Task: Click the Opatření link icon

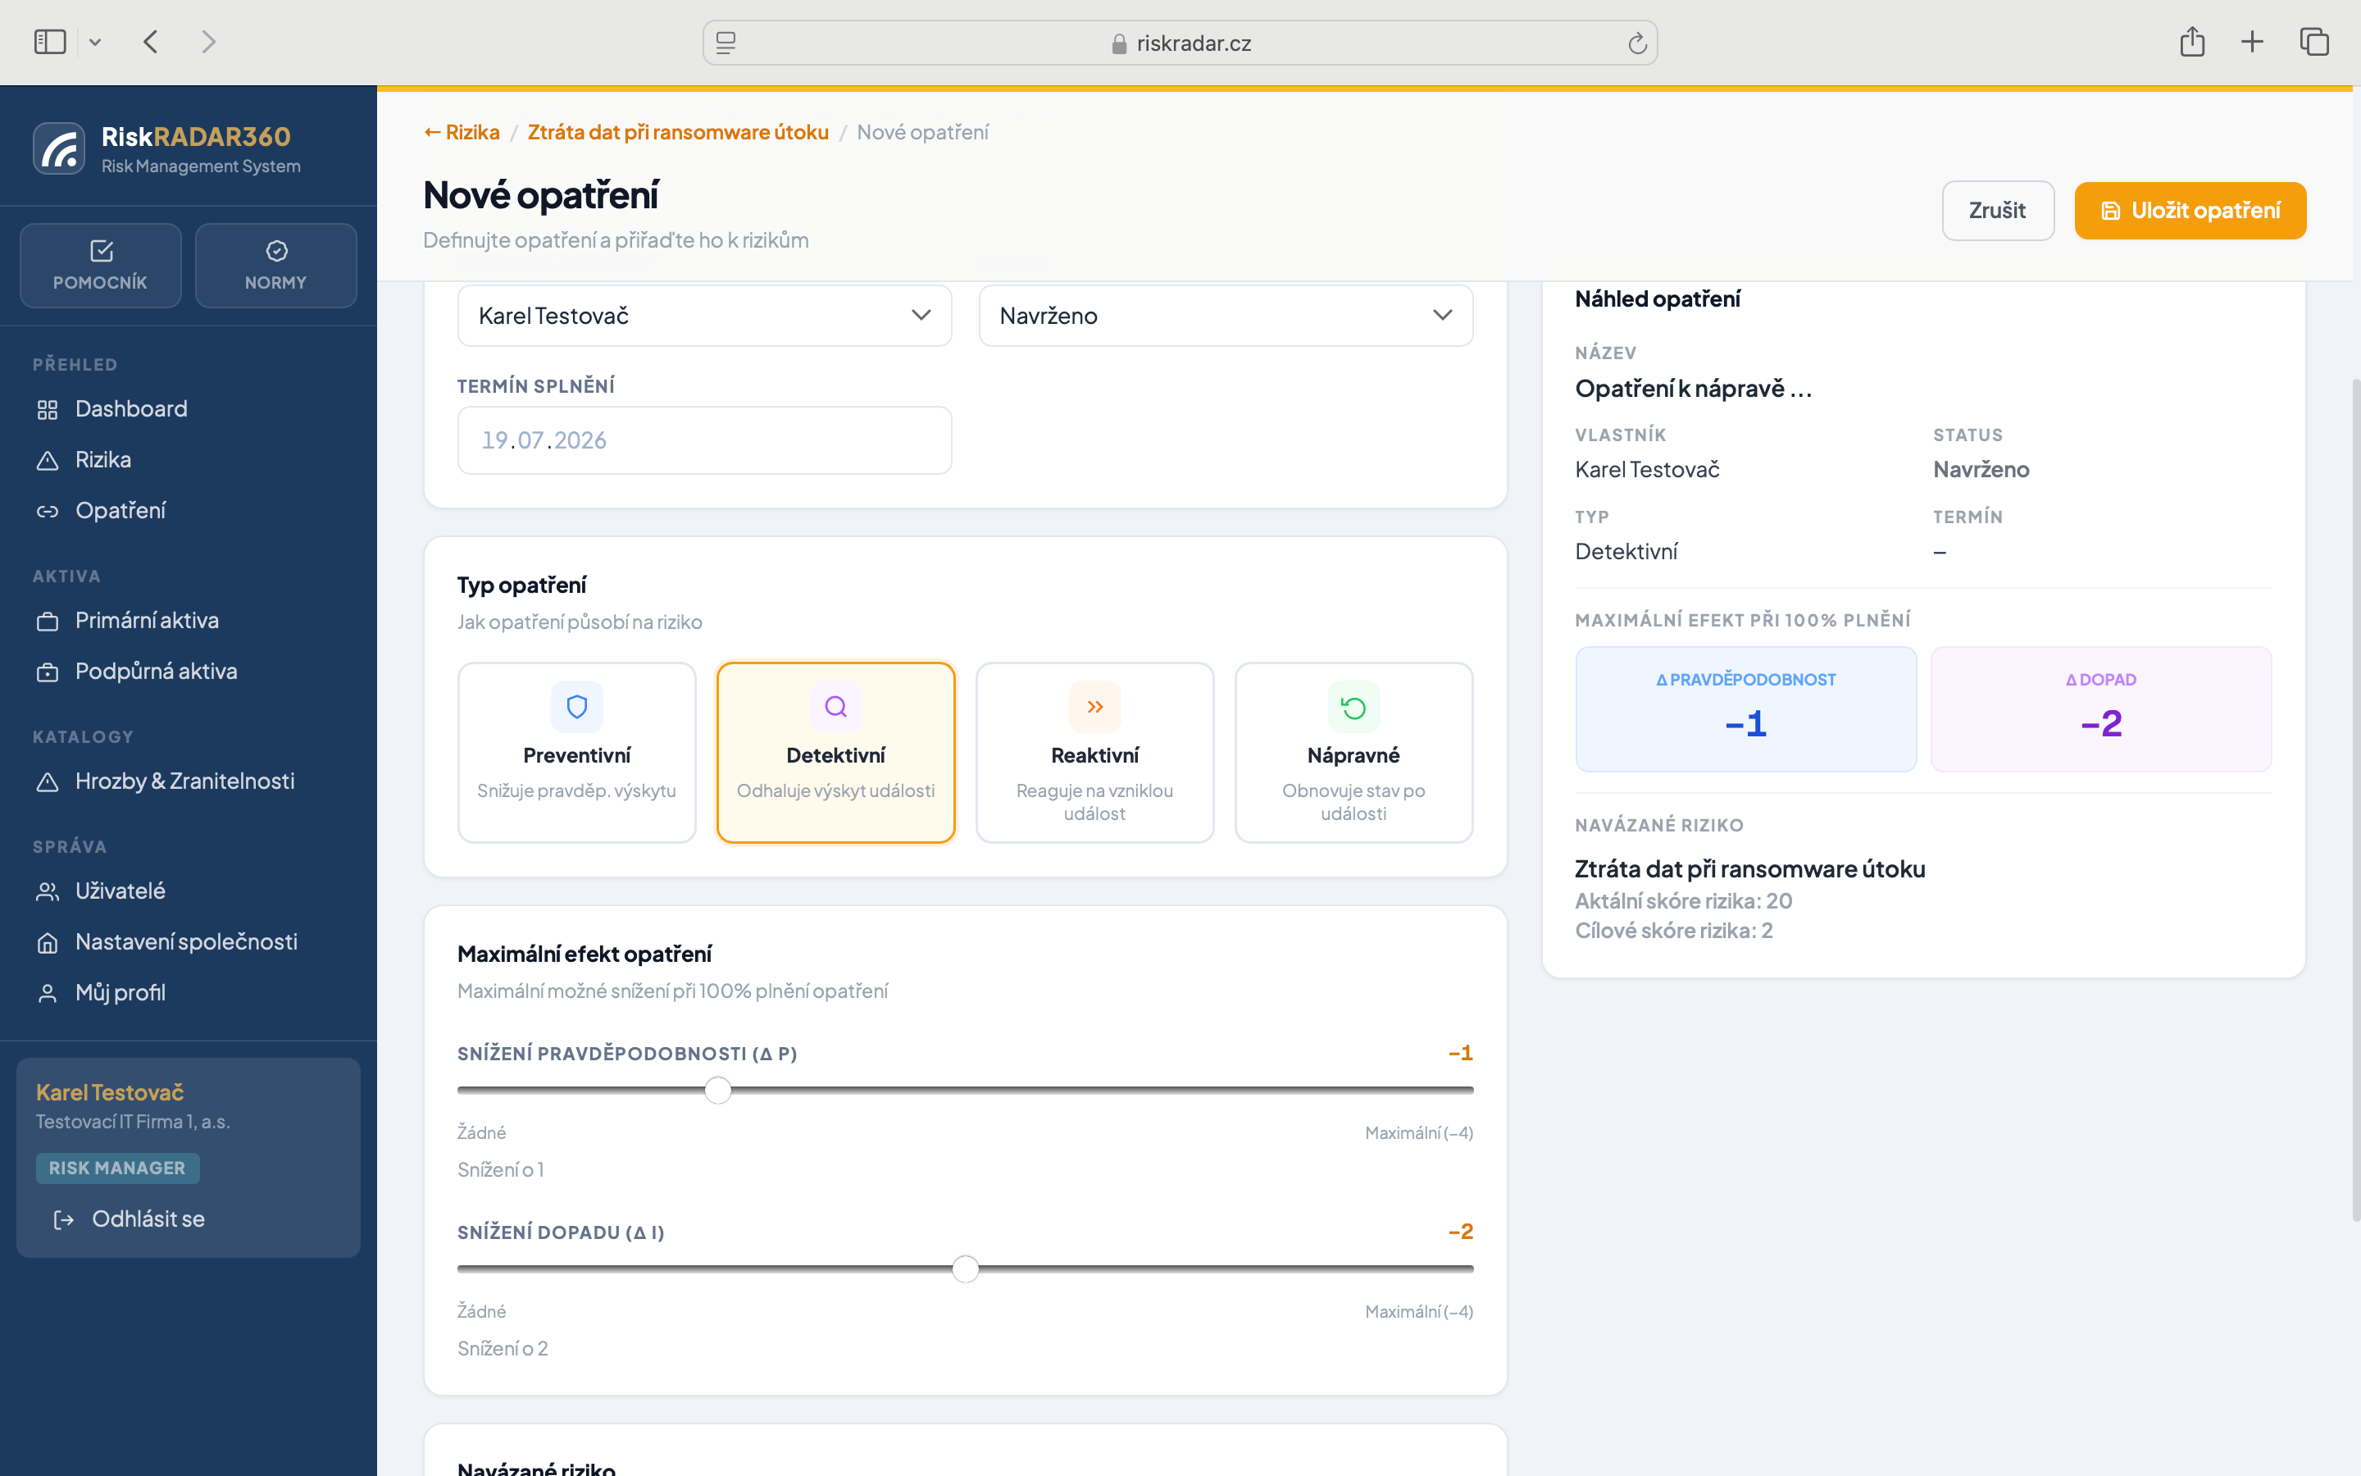Action: [x=47, y=512]
